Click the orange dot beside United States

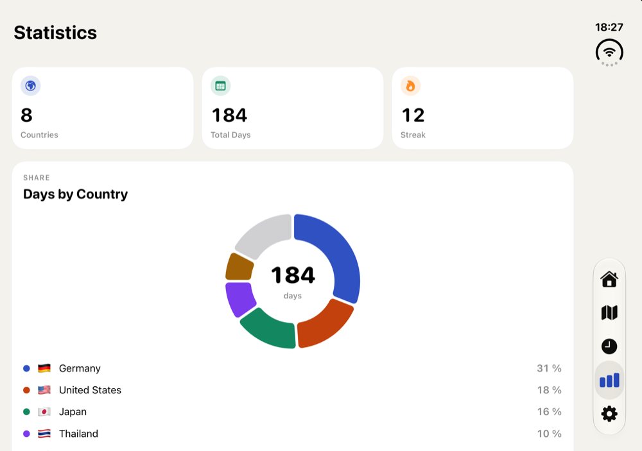[x=26, y=390]
